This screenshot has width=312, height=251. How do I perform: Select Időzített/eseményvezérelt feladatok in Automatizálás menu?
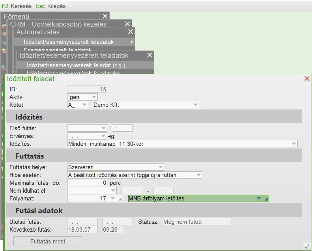point(74,42)
